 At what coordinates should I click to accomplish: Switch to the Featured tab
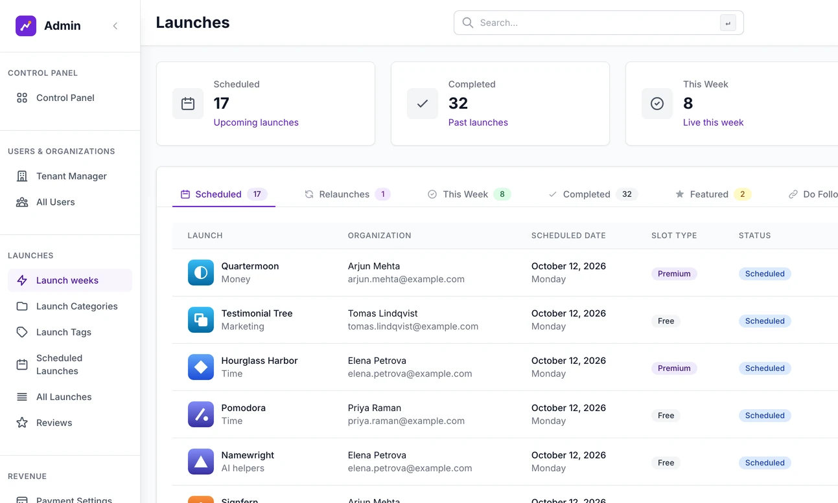click(x=713, y=194)
